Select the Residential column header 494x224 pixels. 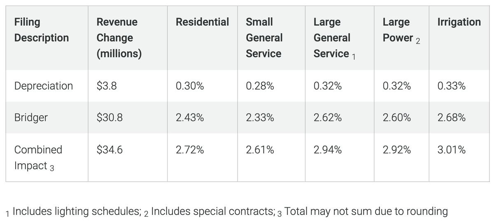[202, 22]
